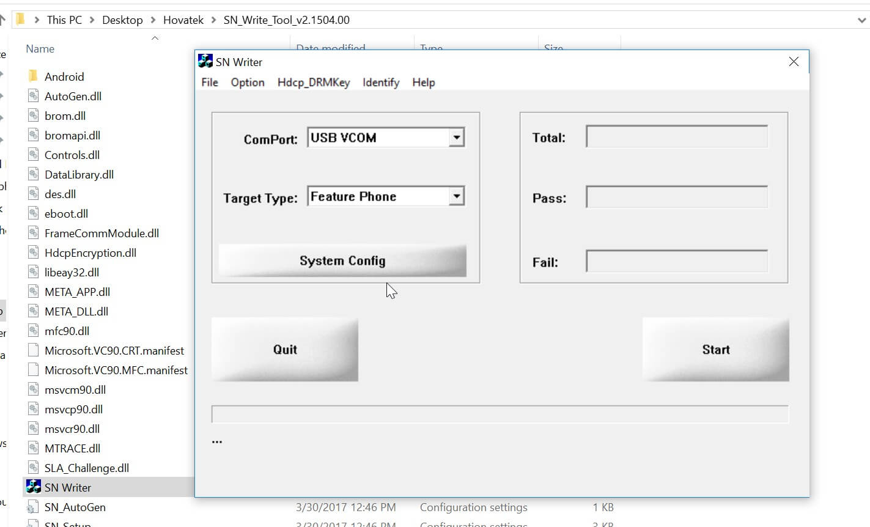Navigate to Desktop via the breadcrumb
870x527 pixels.
coord(122,19)
